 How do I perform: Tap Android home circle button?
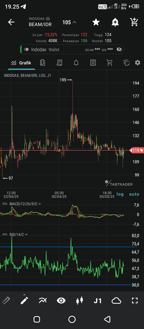pyautogui.click(x=72, y=319)
